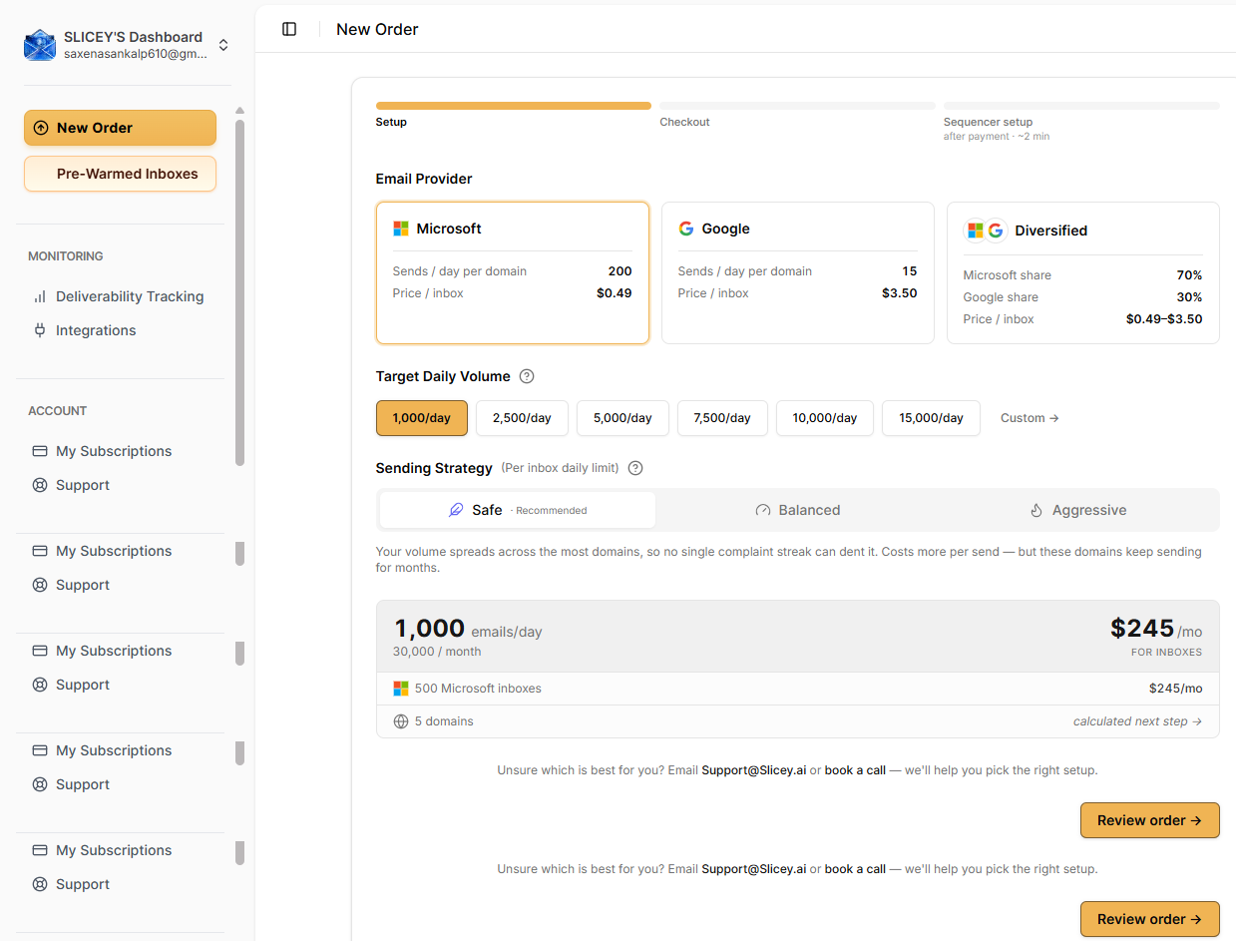Click the Setup step progress bar

pyautogui.click(x=514, y=106)
